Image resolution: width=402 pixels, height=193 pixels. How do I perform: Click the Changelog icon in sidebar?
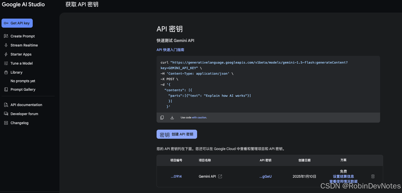point(6,123)
